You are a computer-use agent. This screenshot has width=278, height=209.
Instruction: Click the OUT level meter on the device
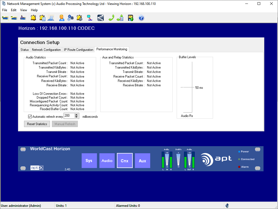189,160
